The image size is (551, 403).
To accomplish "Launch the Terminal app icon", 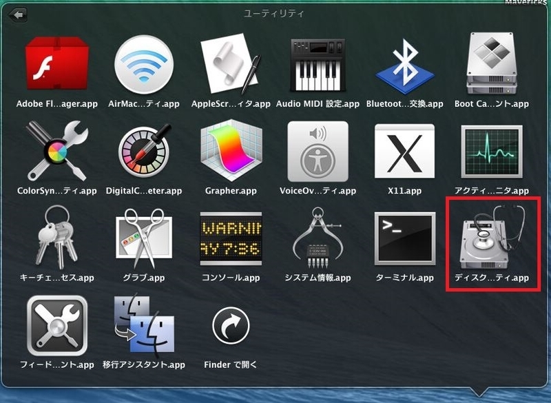I will (x=405, y=238).
